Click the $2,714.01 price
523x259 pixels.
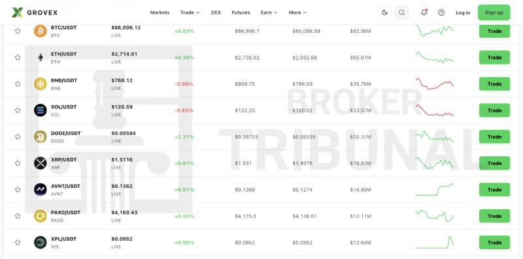tap(124, 54)
